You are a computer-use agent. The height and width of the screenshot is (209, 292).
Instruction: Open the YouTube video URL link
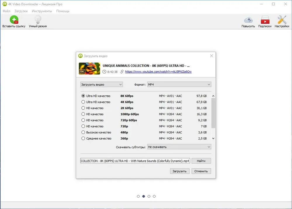pyautogui.click(x=158, y=72)
